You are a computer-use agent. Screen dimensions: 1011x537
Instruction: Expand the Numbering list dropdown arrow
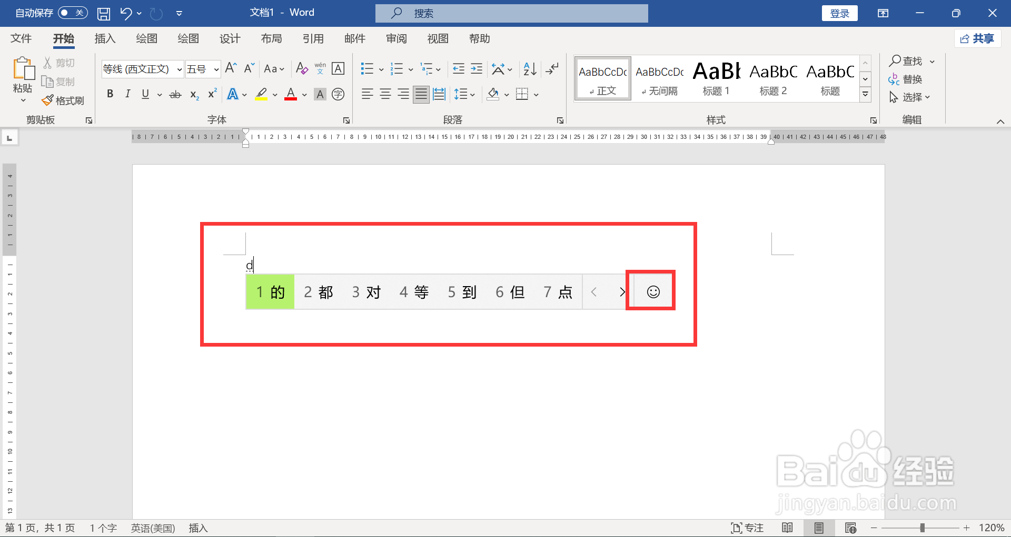point(411,69)
